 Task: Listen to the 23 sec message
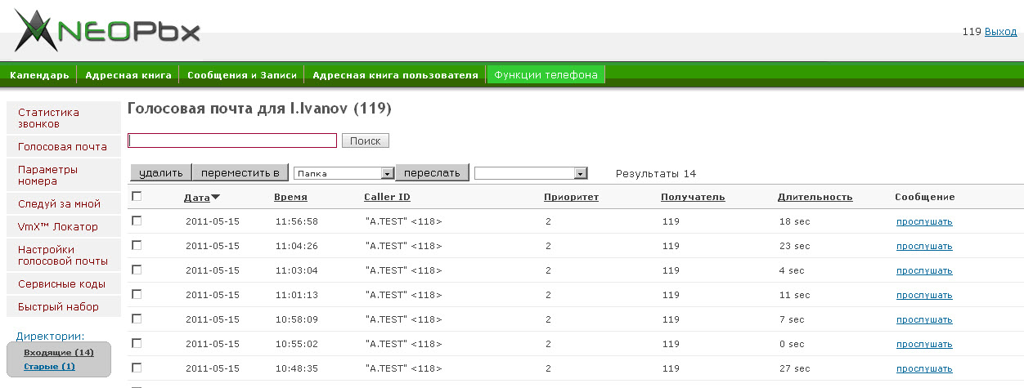[924, 246]
